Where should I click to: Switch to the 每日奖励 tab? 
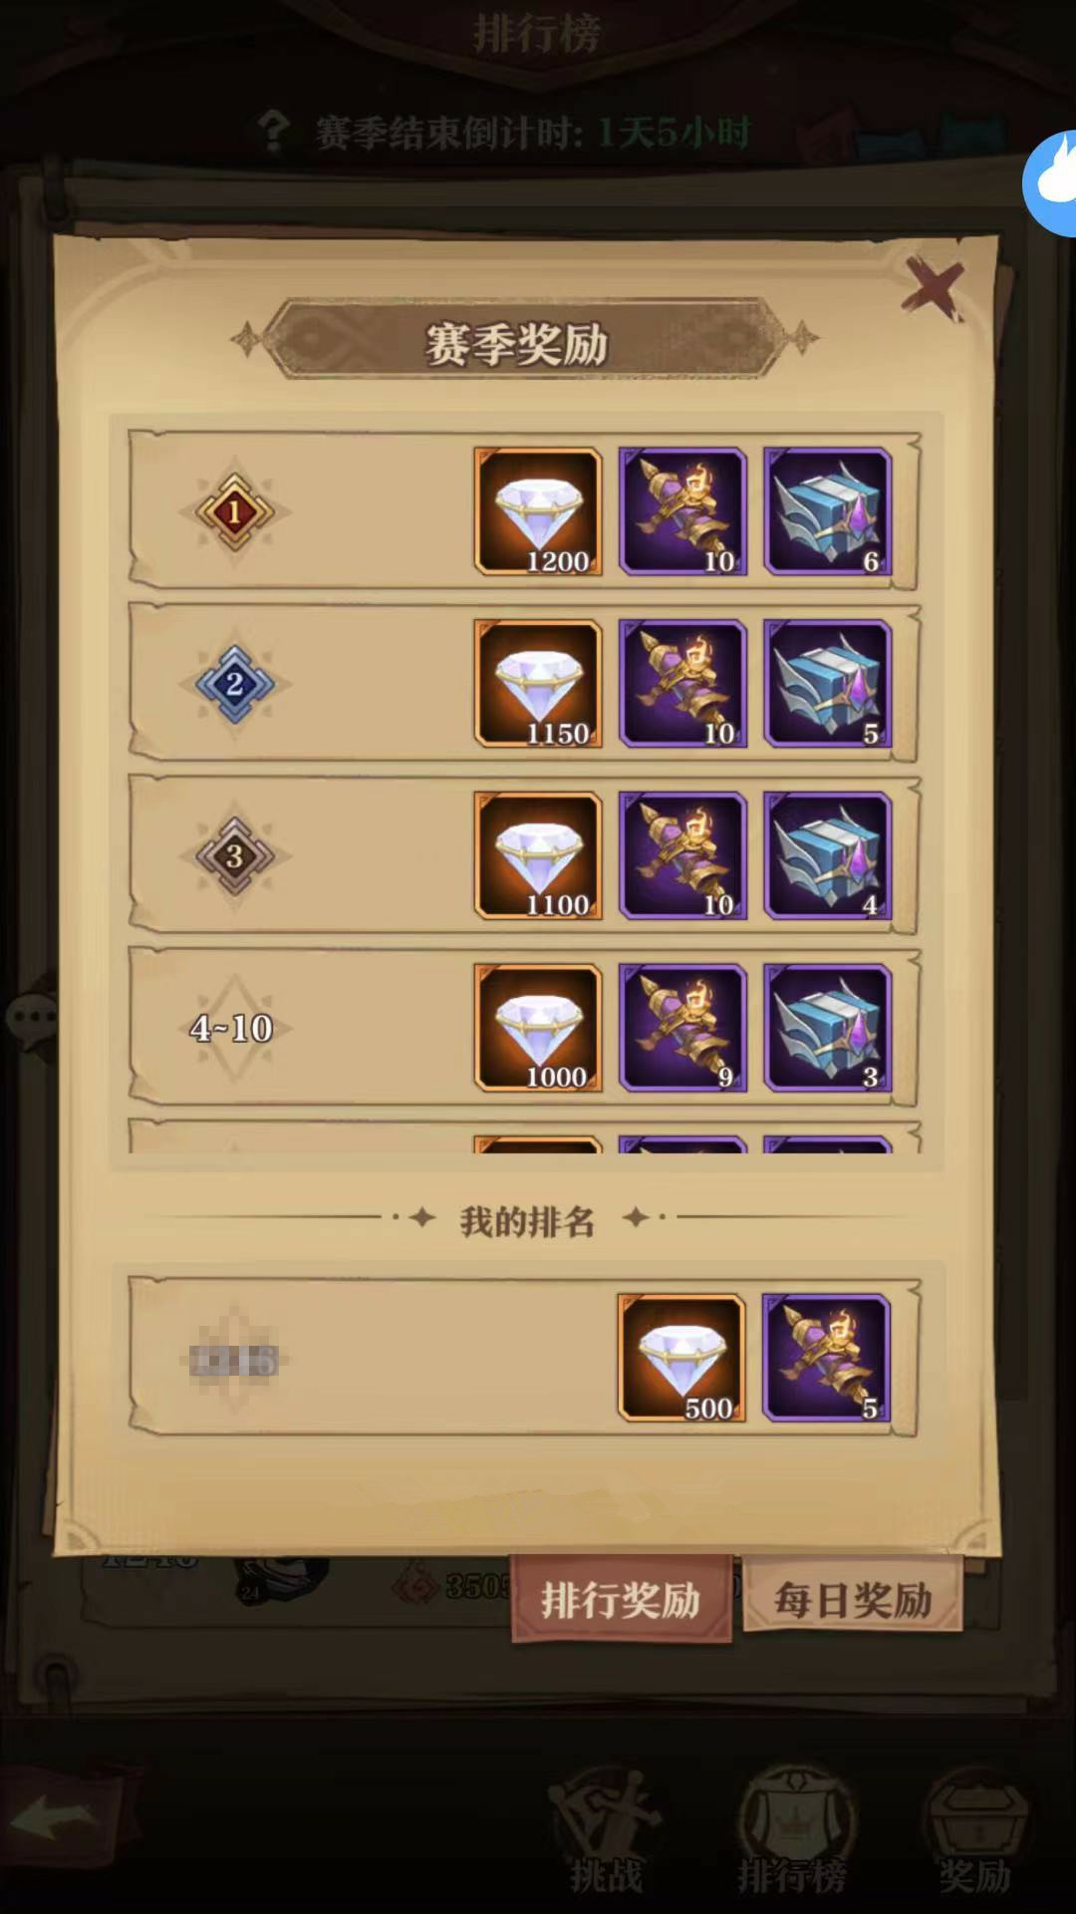853,1599
